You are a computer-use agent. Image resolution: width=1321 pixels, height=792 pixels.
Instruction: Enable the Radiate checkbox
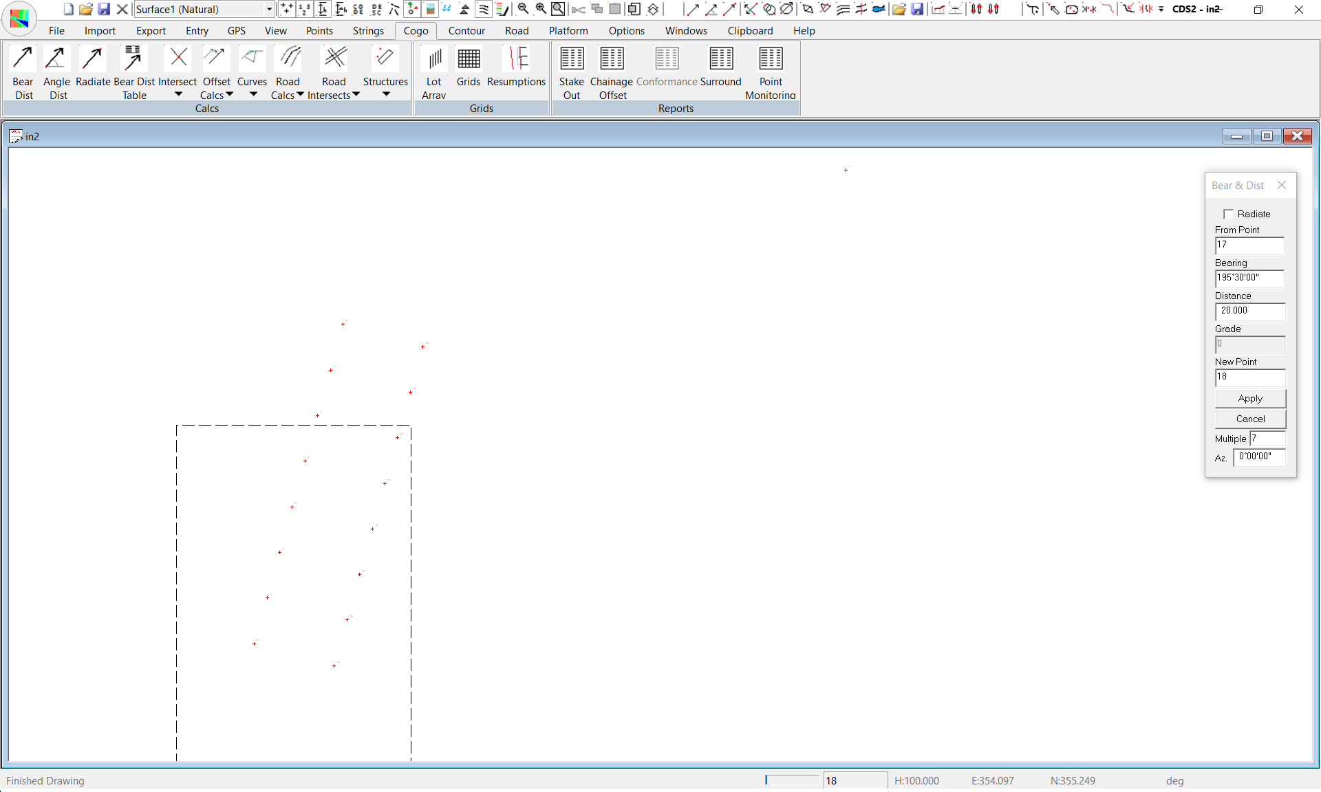(1229, 214)
